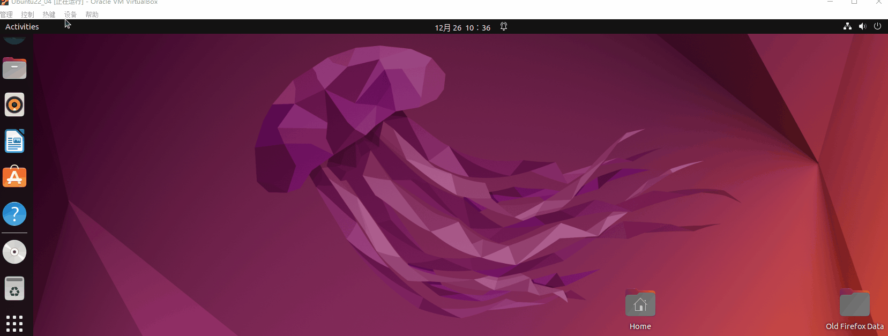Open the clock showing 12月26 10:36
This screenshot has height=336, width=888.
click(462, 27)
